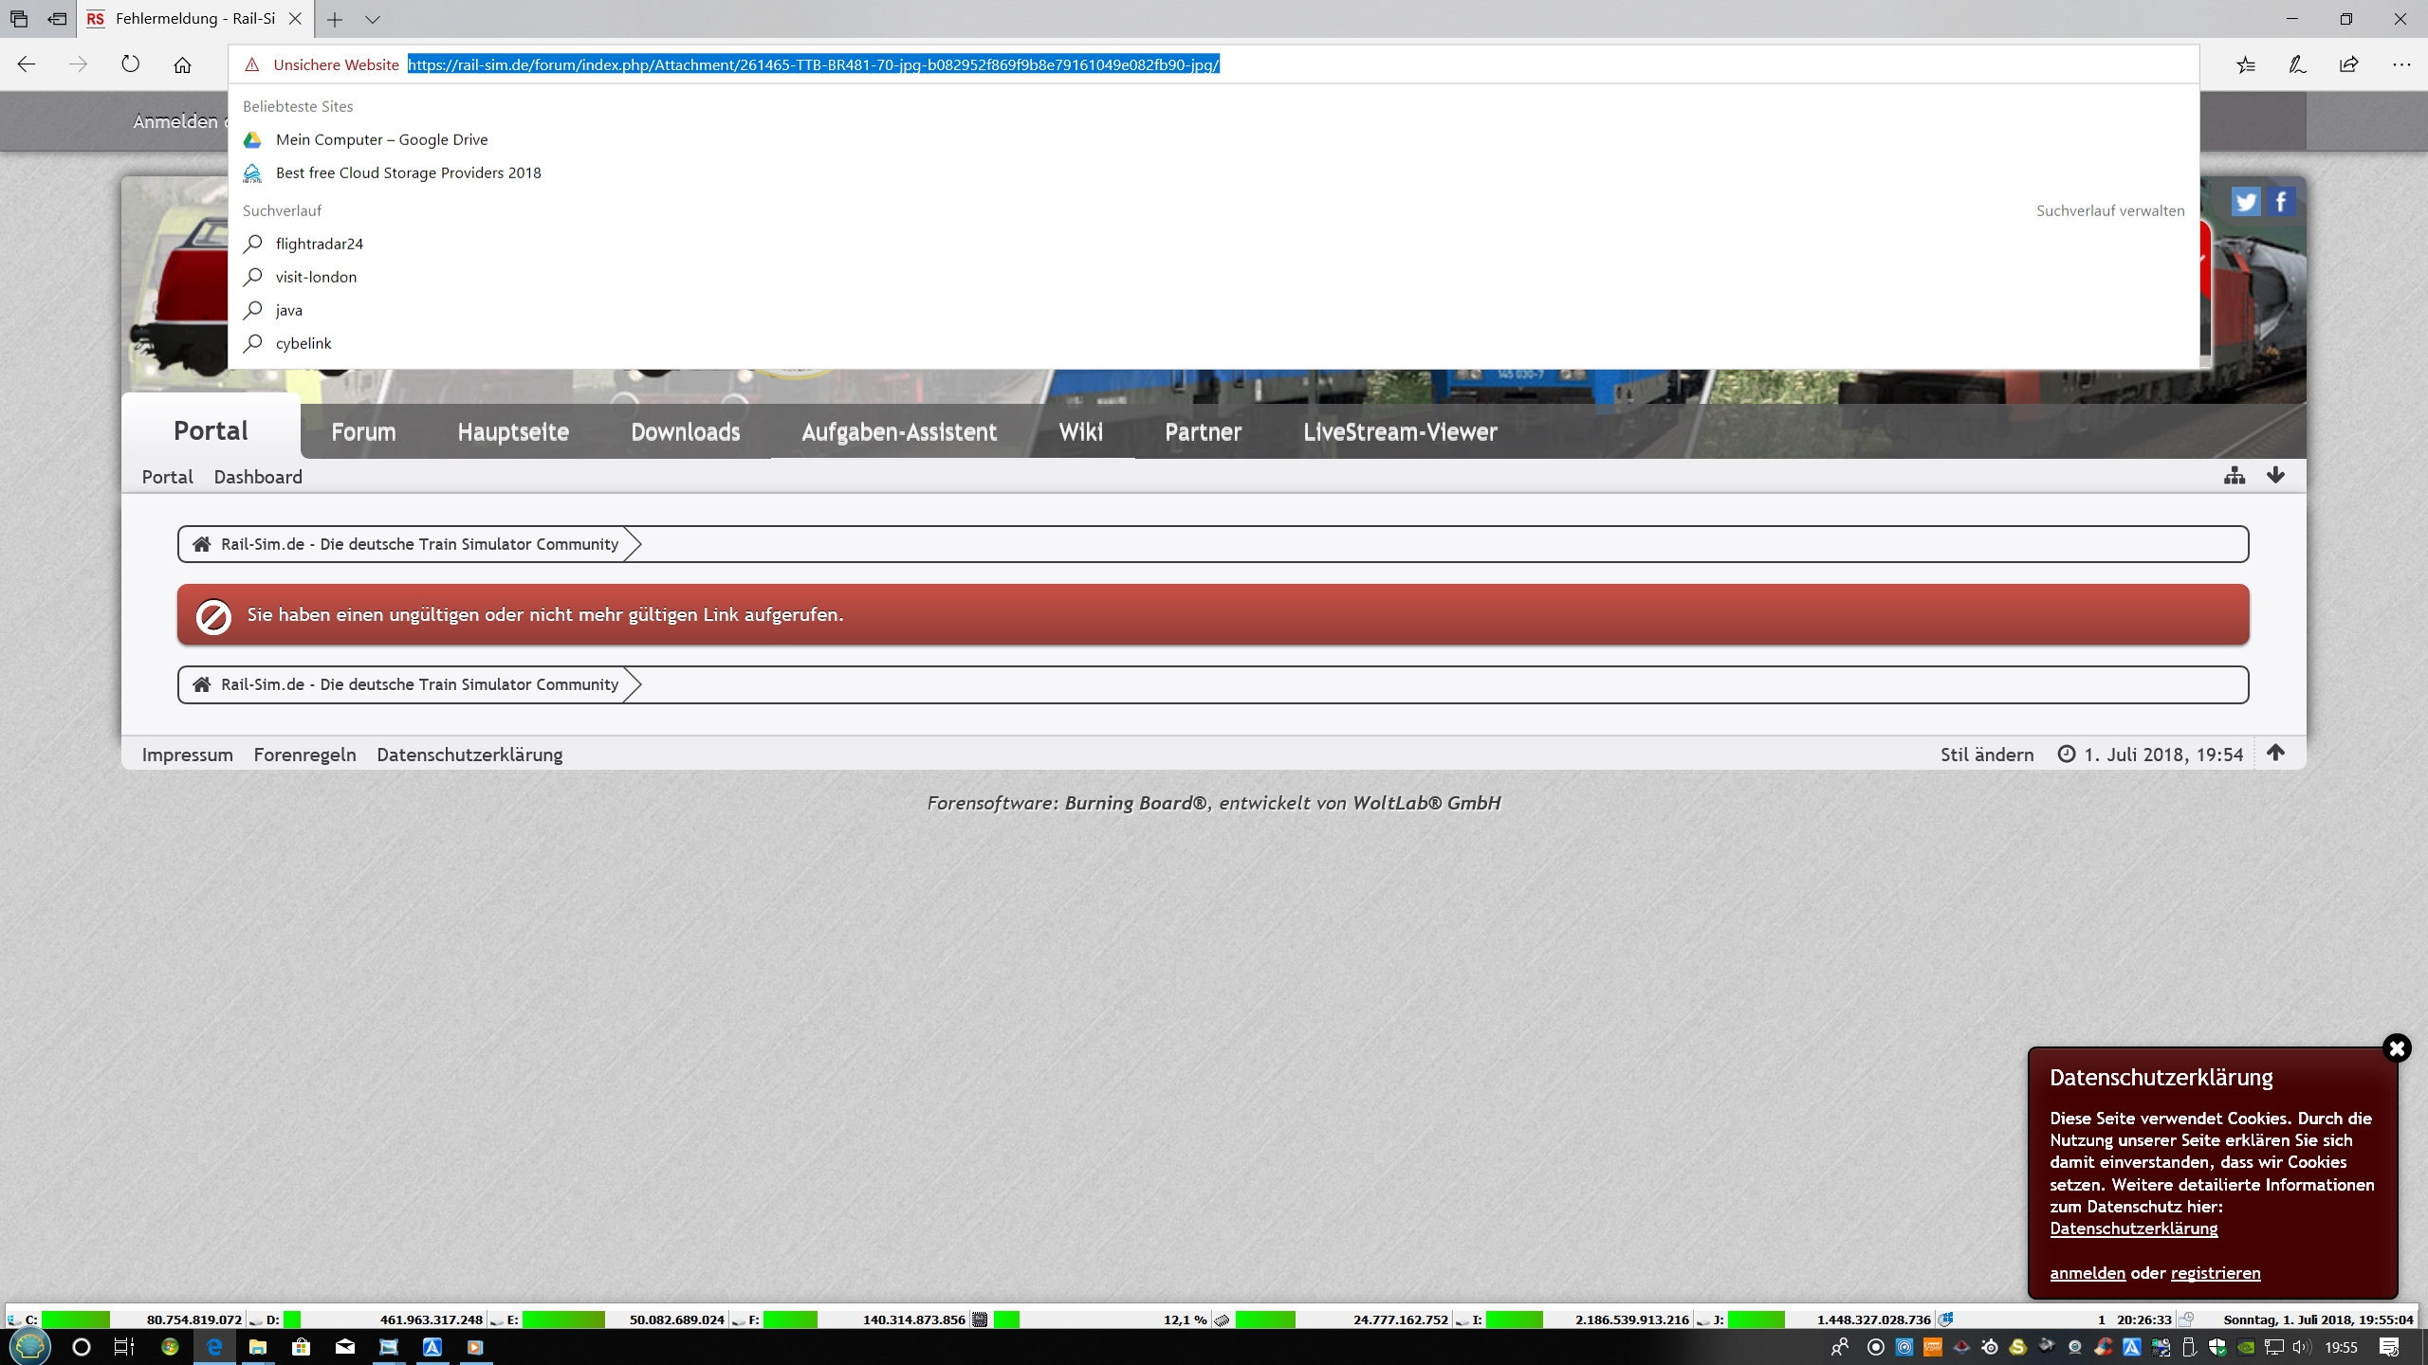Viewport: 2428px width, 1365px height.
Task: Click the sitemap icon in the sub-navigation
Action: pyautogui.click(x=2235, y=476)
